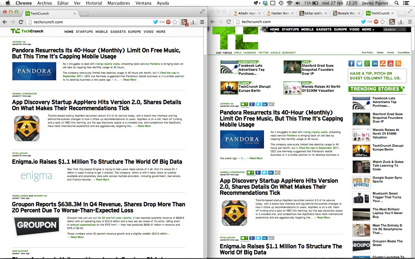The image size is (415, 259).
Task: Open RSS feed icon in right sidebar
Action: [x=398, y=64]
